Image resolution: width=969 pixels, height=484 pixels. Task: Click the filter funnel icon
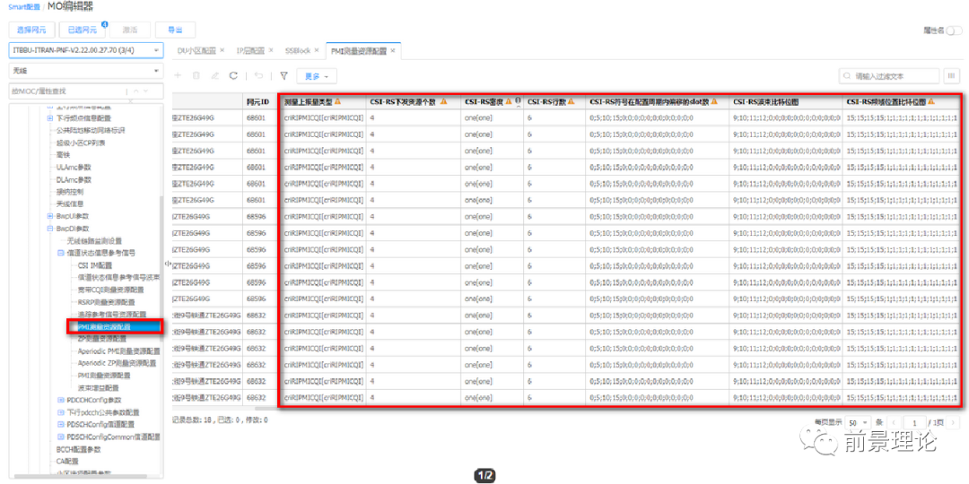click(x=284, y=76)
